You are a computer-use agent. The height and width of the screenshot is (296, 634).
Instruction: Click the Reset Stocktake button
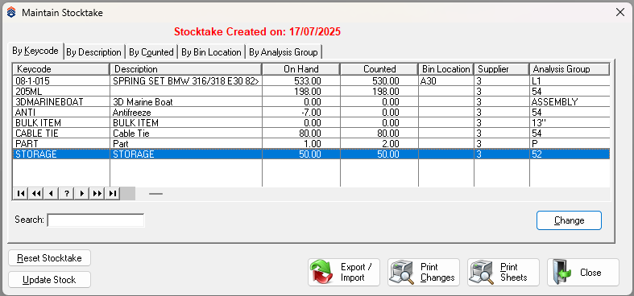(49, 258)
